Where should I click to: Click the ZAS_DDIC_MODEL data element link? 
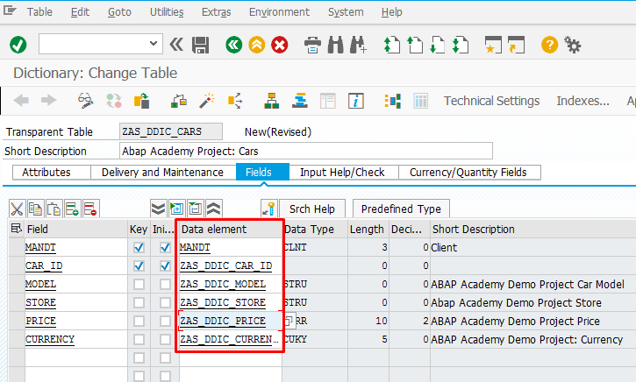(223, 284)
